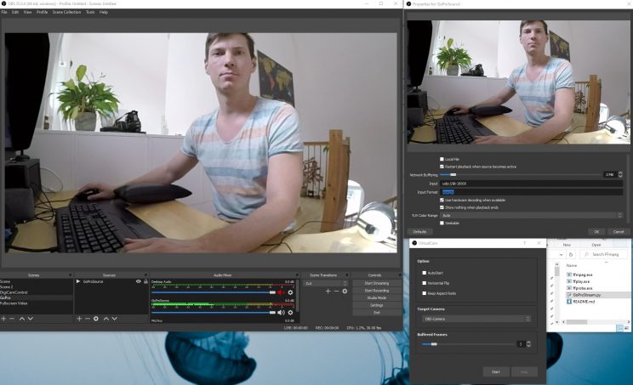Add a scene transition with plus icon
633x385 pixels.
328,291
